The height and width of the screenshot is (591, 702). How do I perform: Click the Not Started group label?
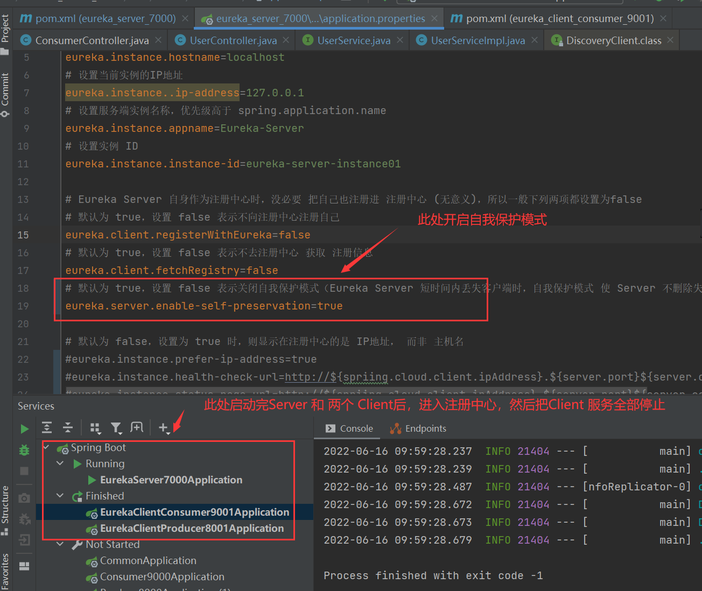tap(113, 544)
